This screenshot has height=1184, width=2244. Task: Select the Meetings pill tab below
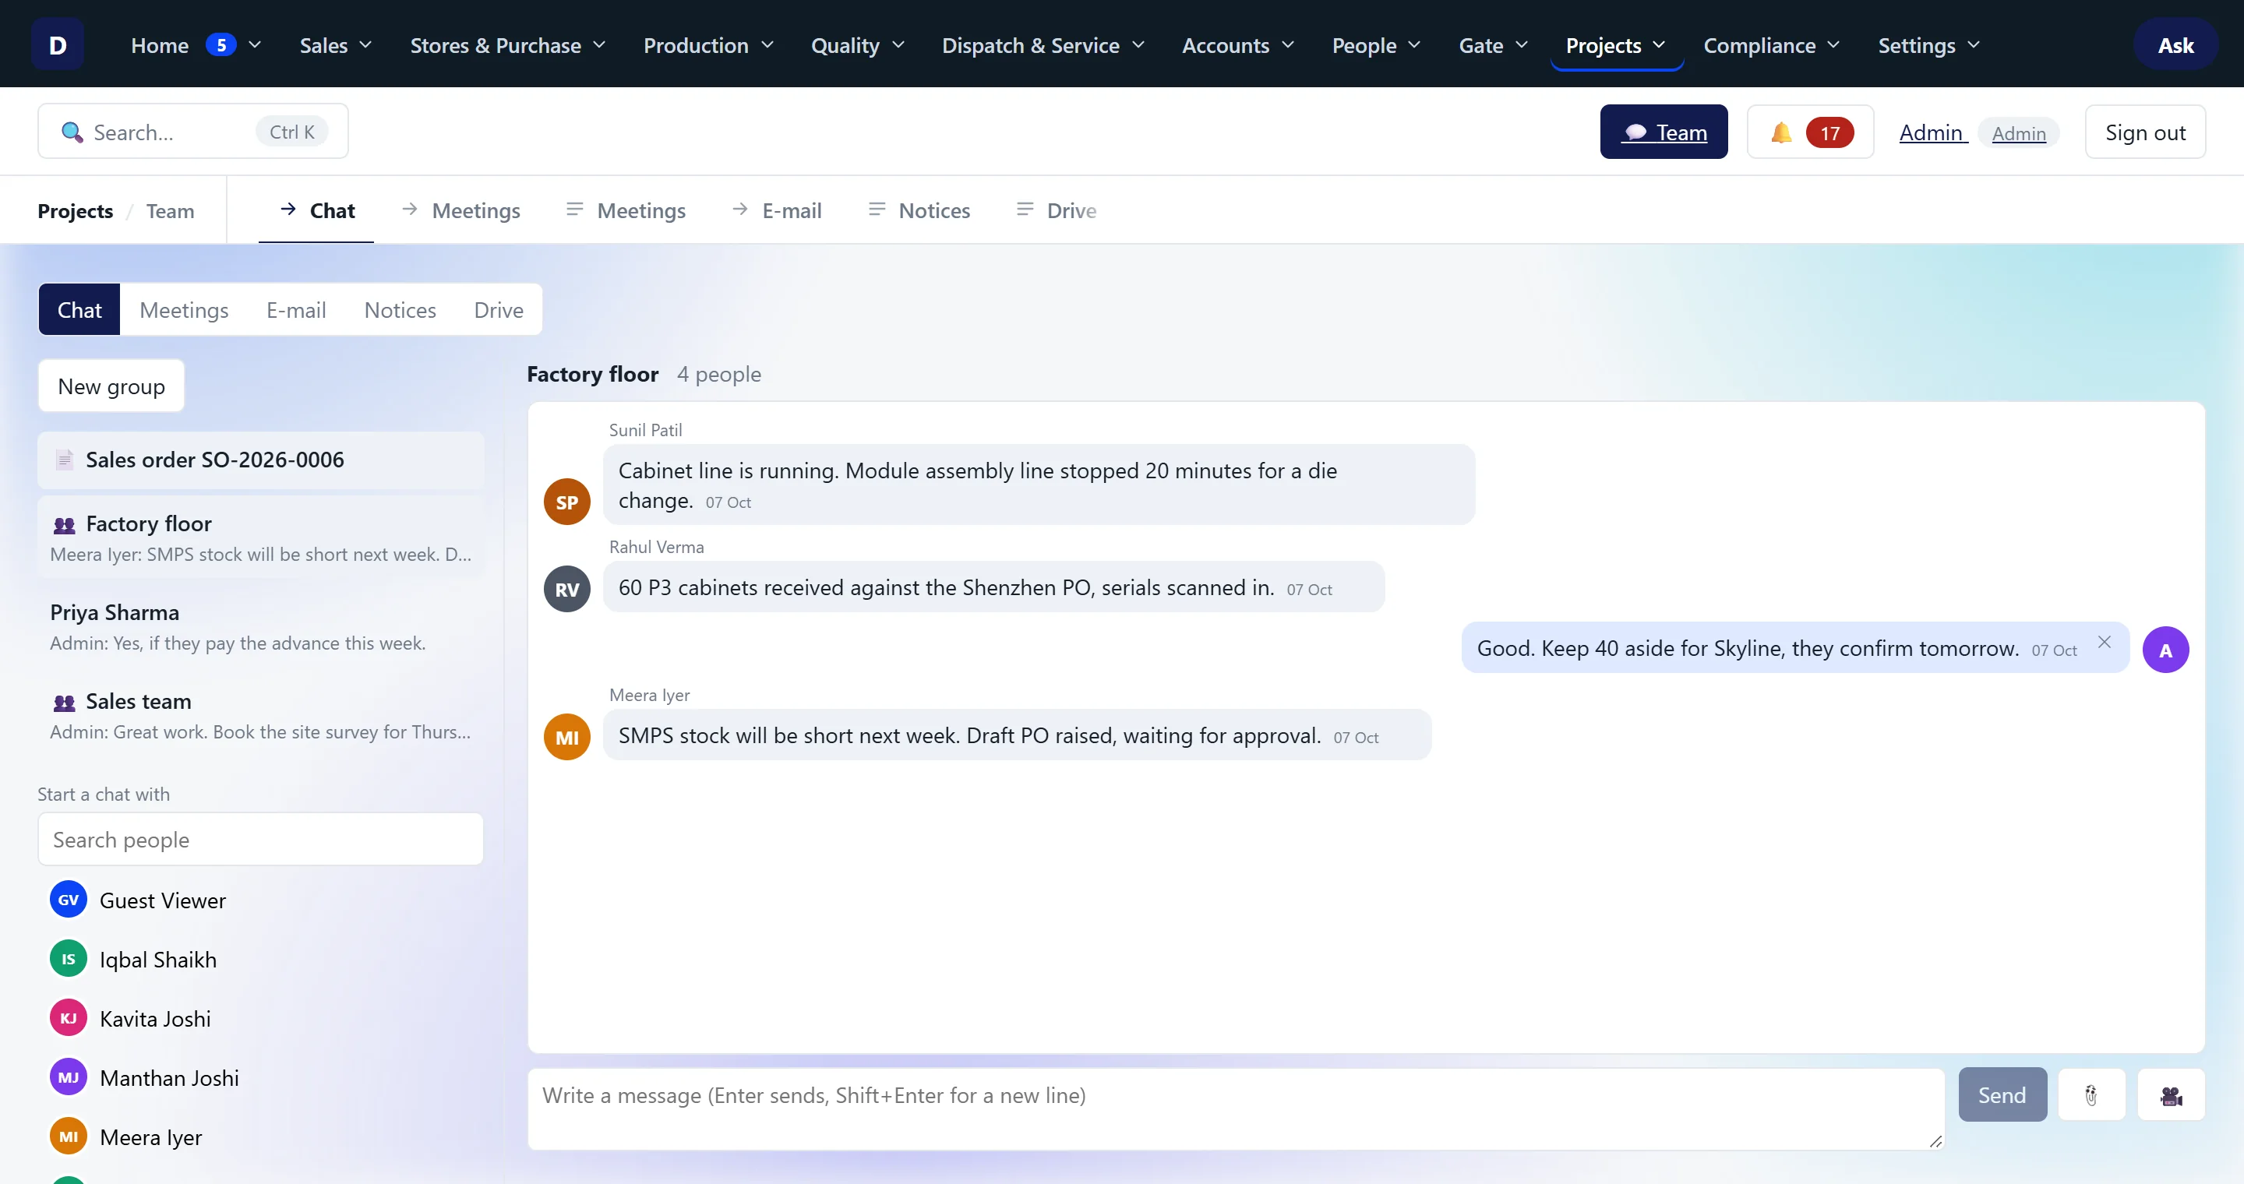click(184, 310)
